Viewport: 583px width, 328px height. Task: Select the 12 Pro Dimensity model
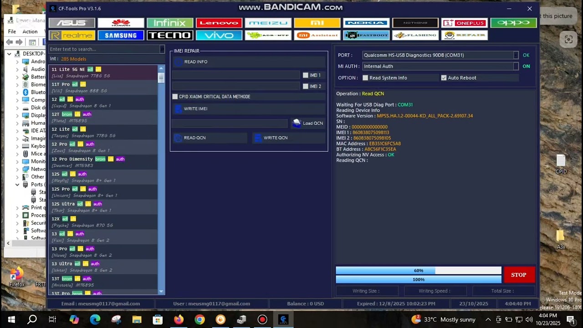(x=103, y=162)
